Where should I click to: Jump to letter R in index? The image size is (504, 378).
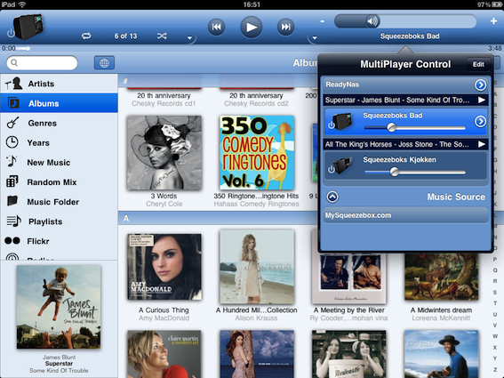(495, 281)
